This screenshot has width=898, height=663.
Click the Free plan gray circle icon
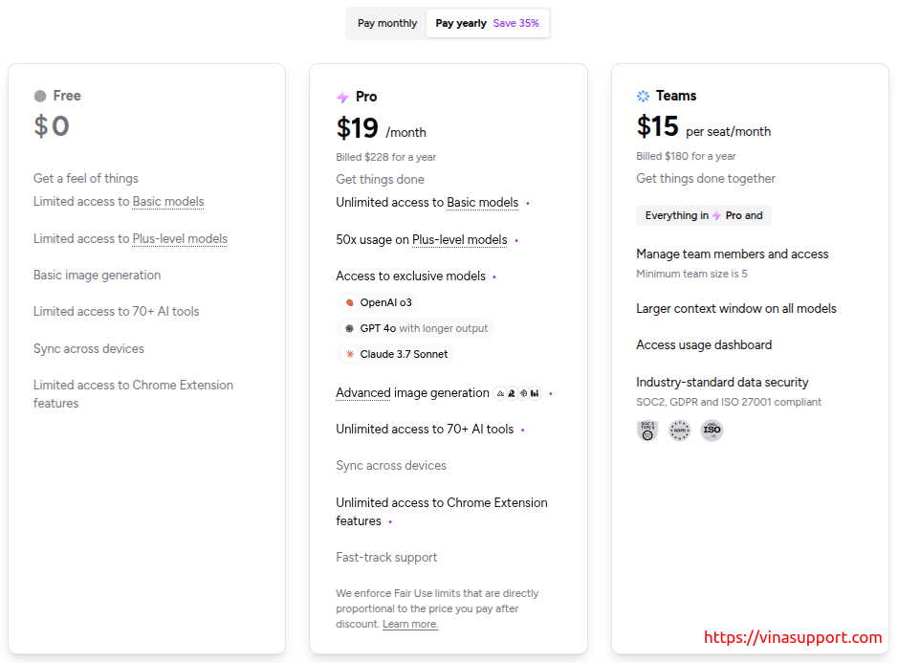coord(40,96)
